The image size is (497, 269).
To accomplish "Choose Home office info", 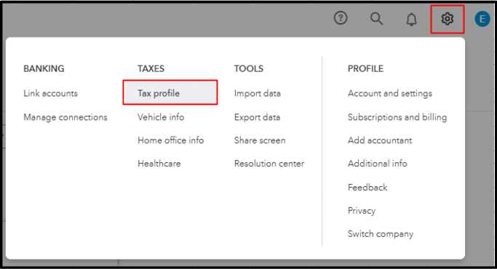I will (170, 140).
